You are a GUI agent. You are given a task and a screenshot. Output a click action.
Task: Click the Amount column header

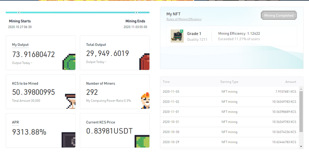pos(291,82)
